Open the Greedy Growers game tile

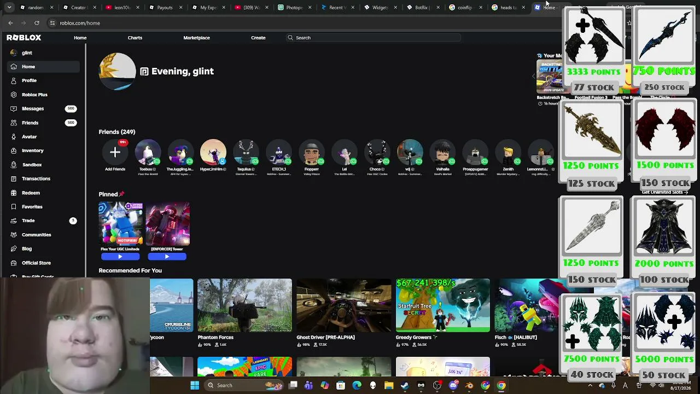coord(442,305)
